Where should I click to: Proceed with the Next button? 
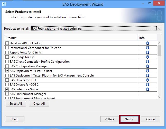[x=129, y=119]
